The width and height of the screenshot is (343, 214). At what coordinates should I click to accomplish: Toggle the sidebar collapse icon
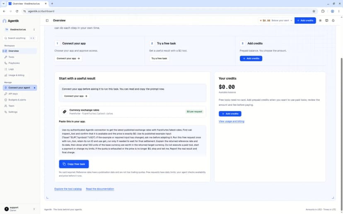coord(47,21)
